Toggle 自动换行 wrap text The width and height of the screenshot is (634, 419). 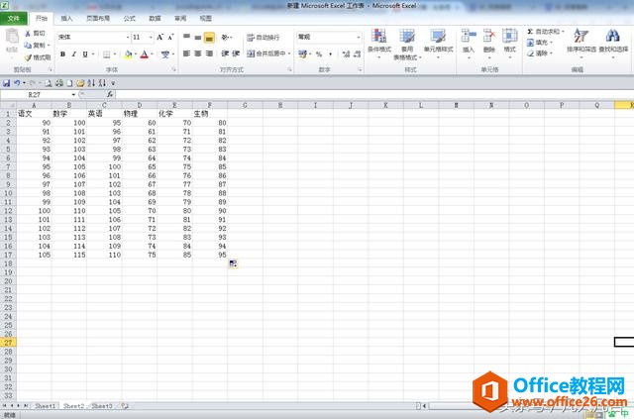tap(264, 38)
